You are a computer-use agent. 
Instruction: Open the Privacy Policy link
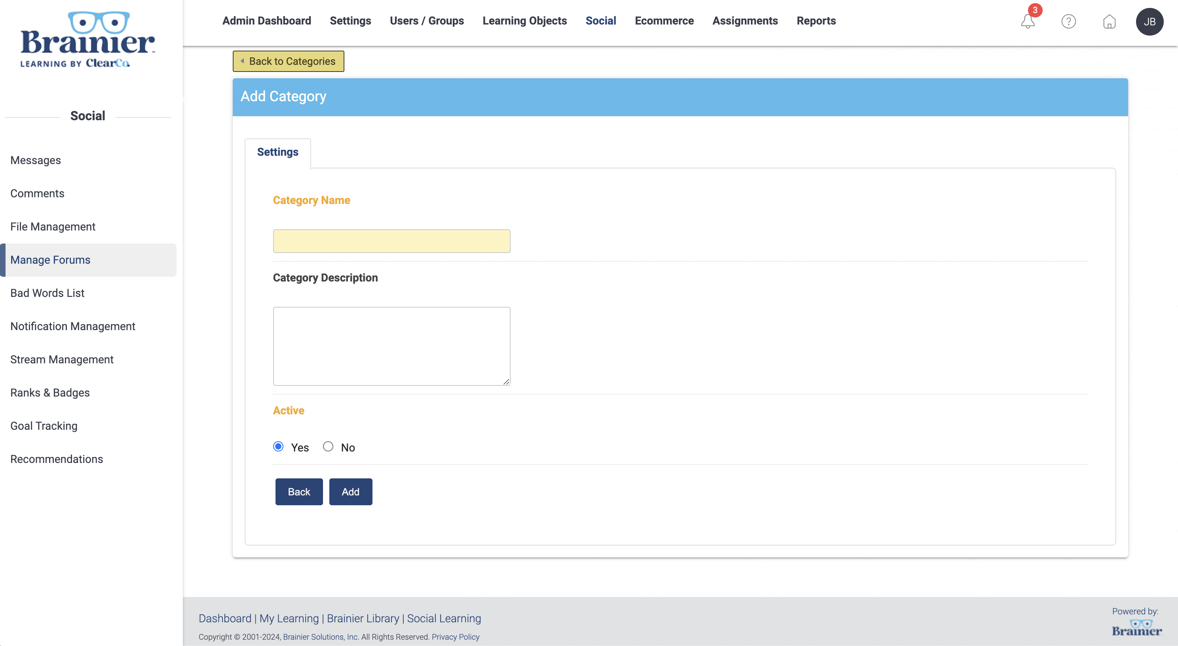point(456,637)
